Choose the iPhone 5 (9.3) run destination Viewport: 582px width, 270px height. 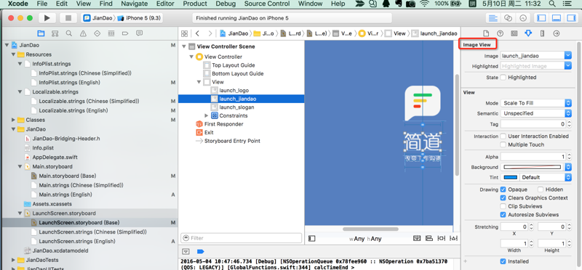139,18
